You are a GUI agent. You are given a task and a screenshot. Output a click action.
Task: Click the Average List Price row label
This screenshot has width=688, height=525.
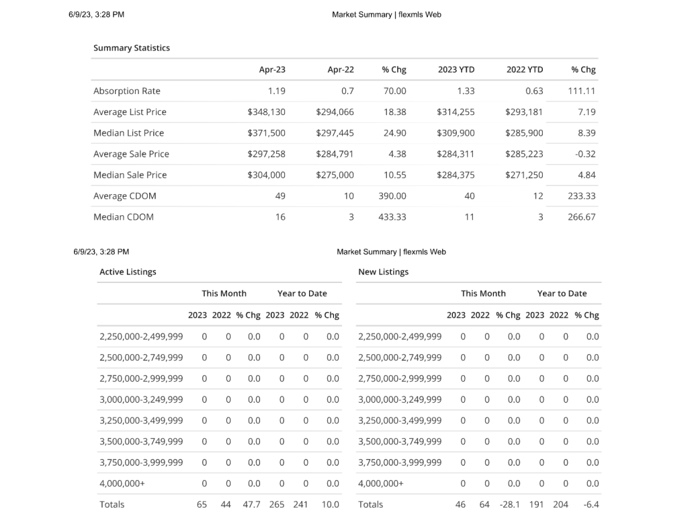(130, 112)
